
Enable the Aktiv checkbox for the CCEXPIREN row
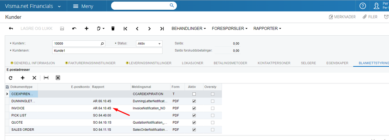[x=194, y=94]
